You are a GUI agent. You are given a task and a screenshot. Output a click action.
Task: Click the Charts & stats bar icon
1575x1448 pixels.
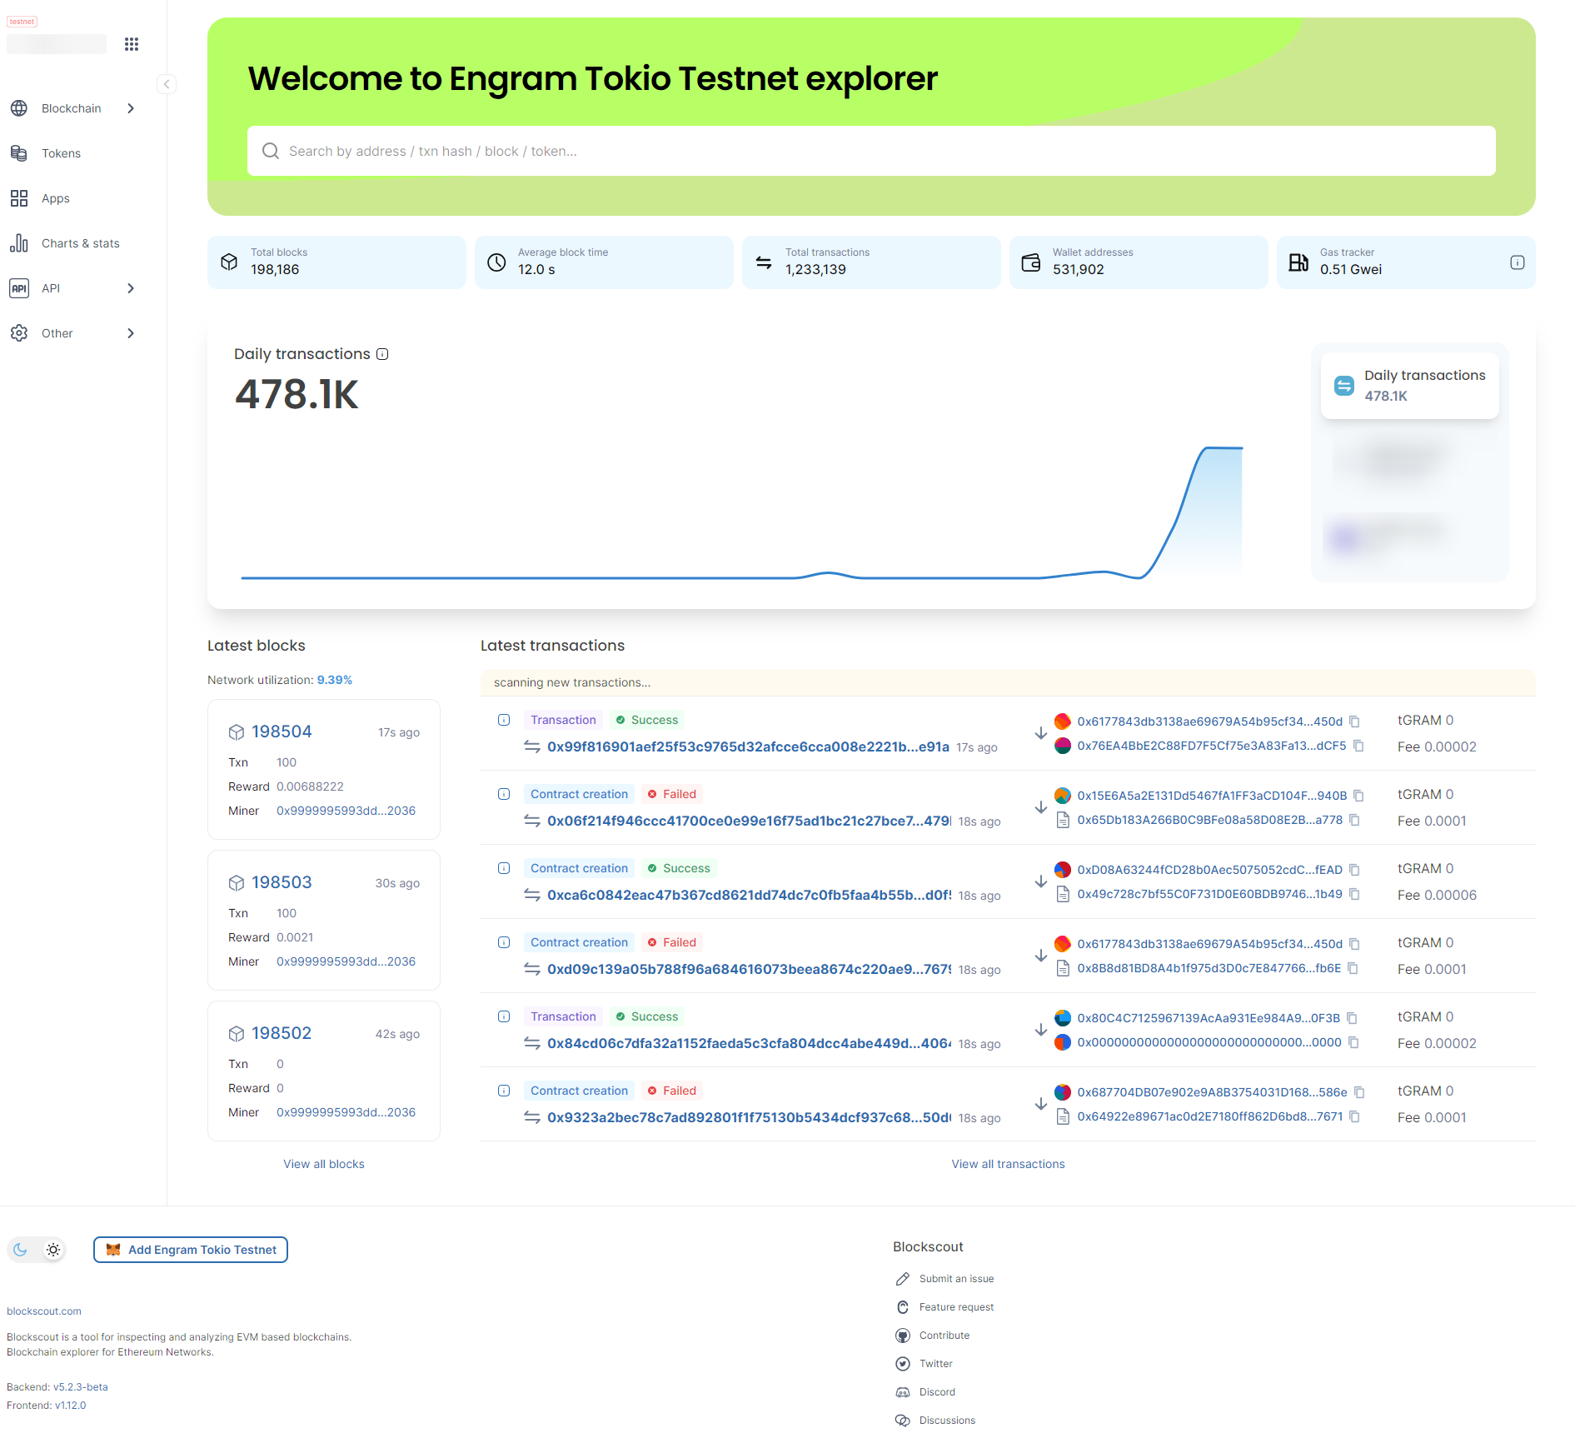click(19, 243)
